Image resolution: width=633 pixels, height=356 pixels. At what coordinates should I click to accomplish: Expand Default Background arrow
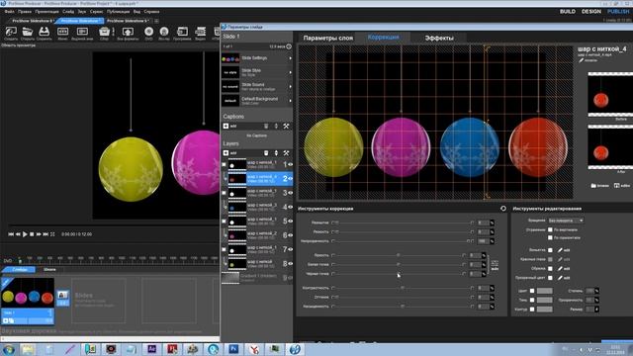[290, 101]
